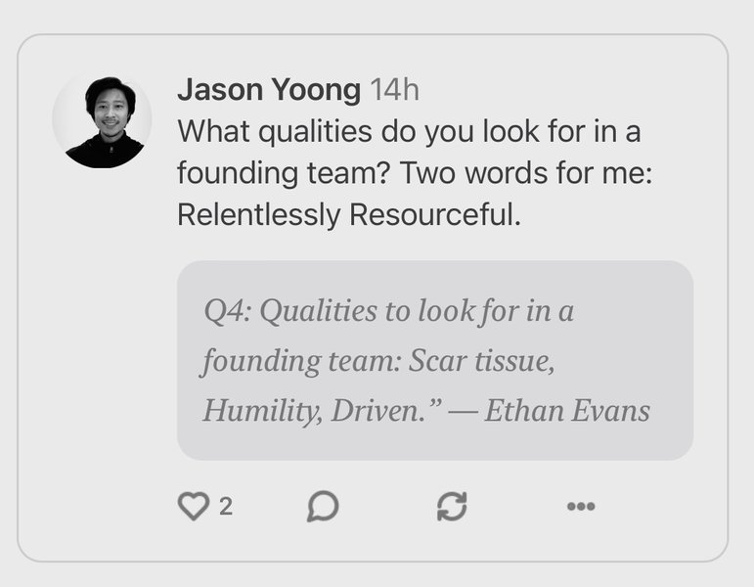The width and height of the screenshot is (754, 587).
Task: Click the 'What qualities do you look for' line
Action: coord(409,132)
